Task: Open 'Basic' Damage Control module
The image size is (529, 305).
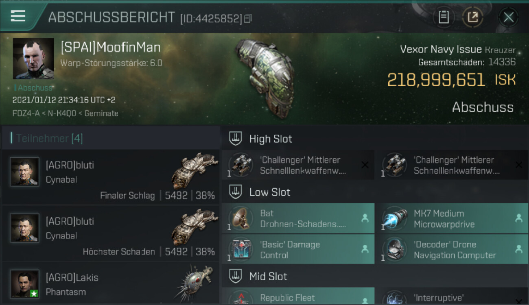Action: [298, 250]
